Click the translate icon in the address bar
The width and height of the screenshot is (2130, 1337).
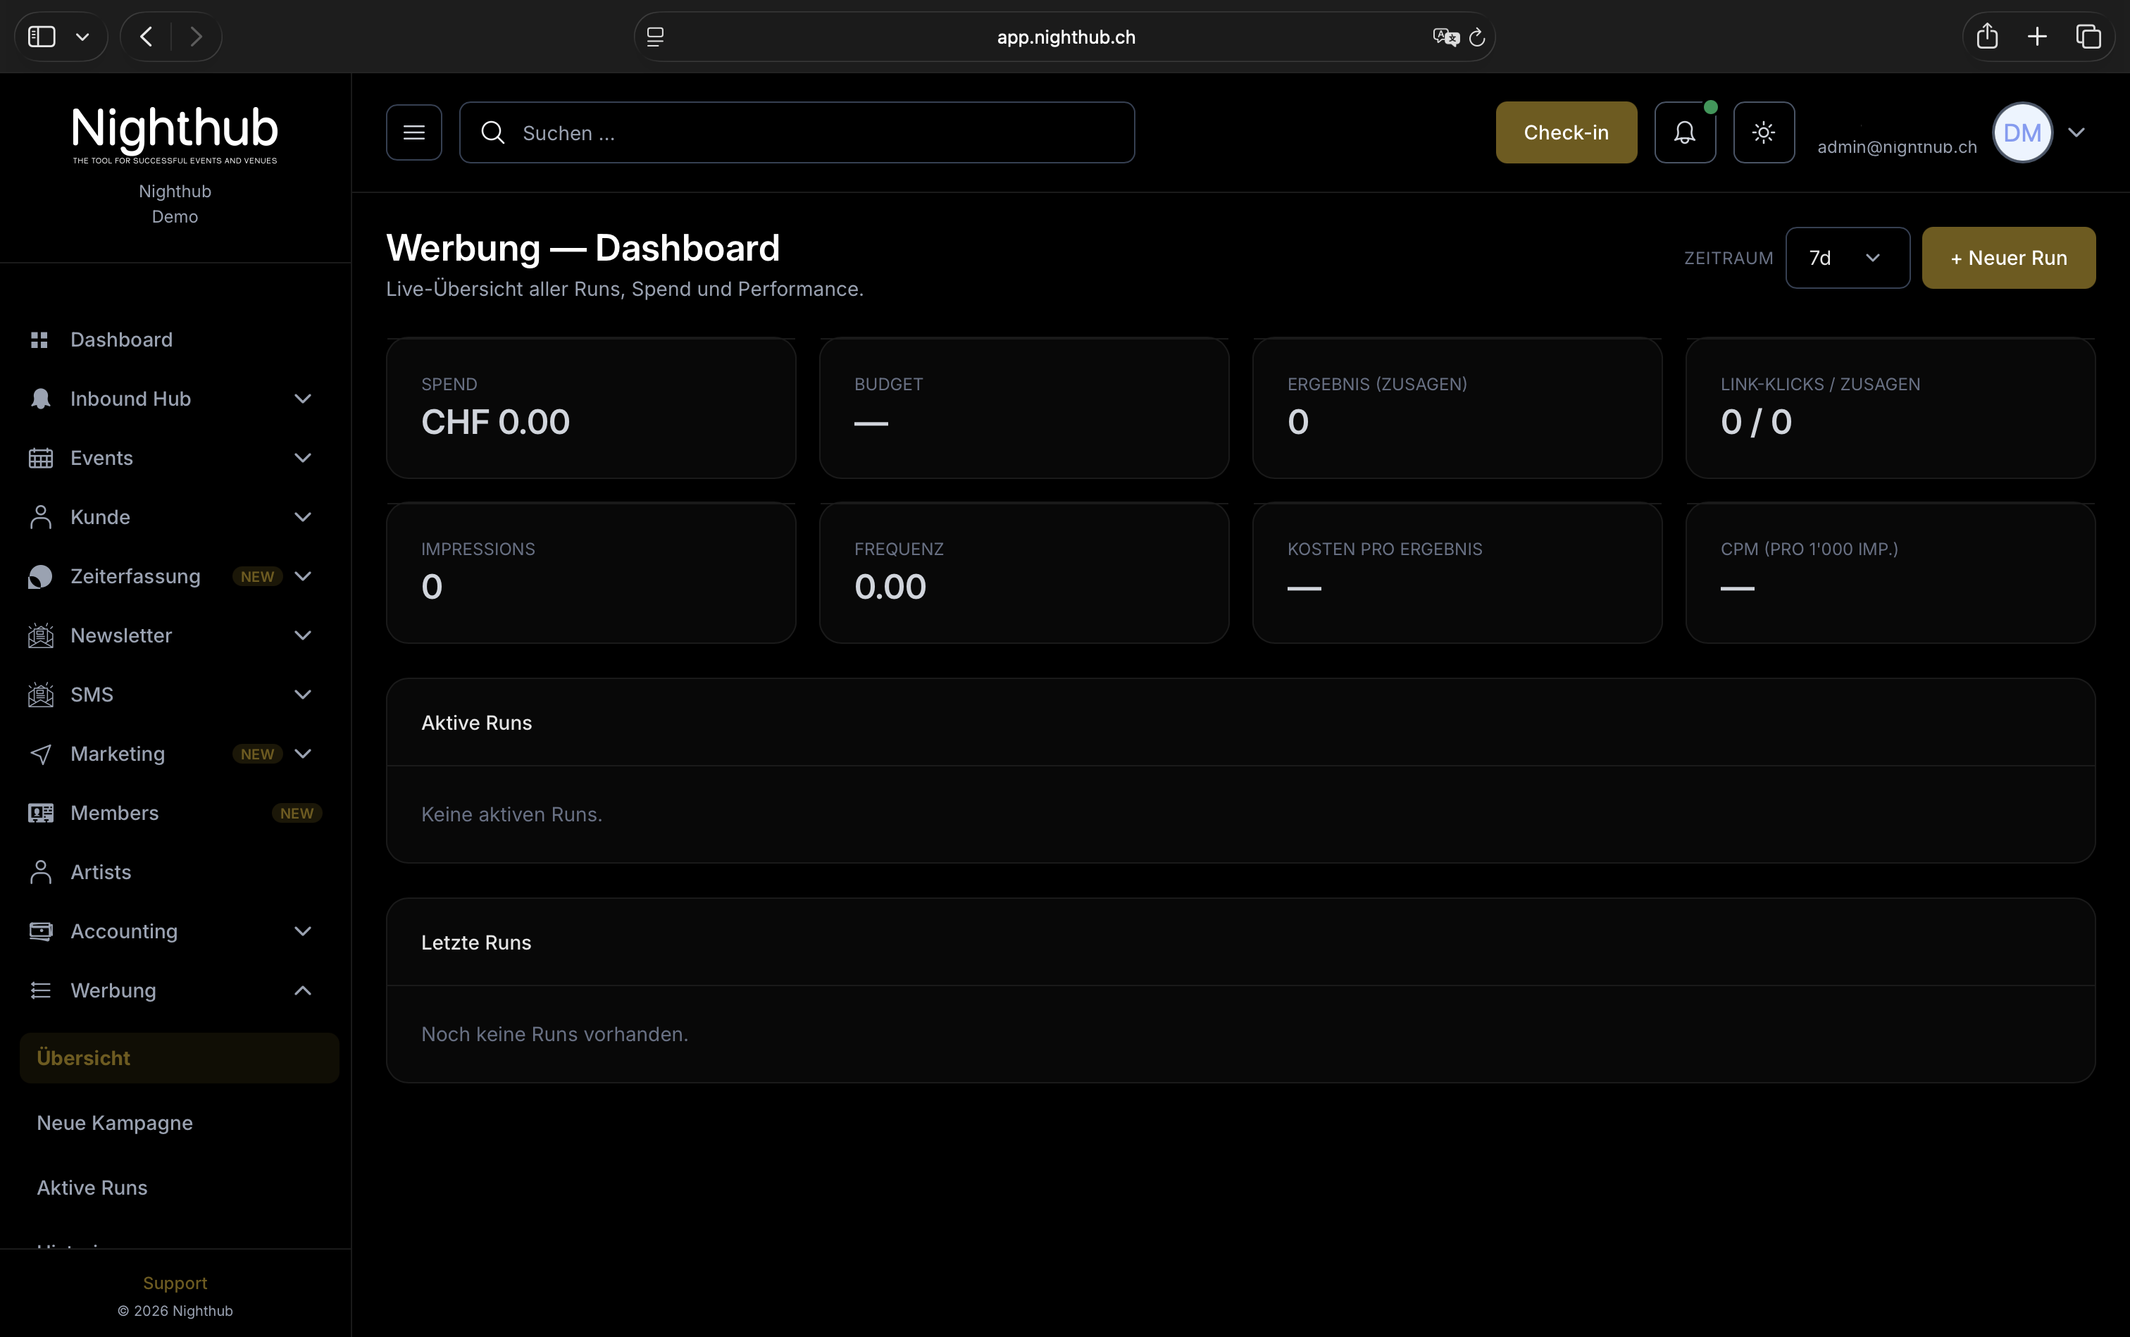click(1445, 37)
